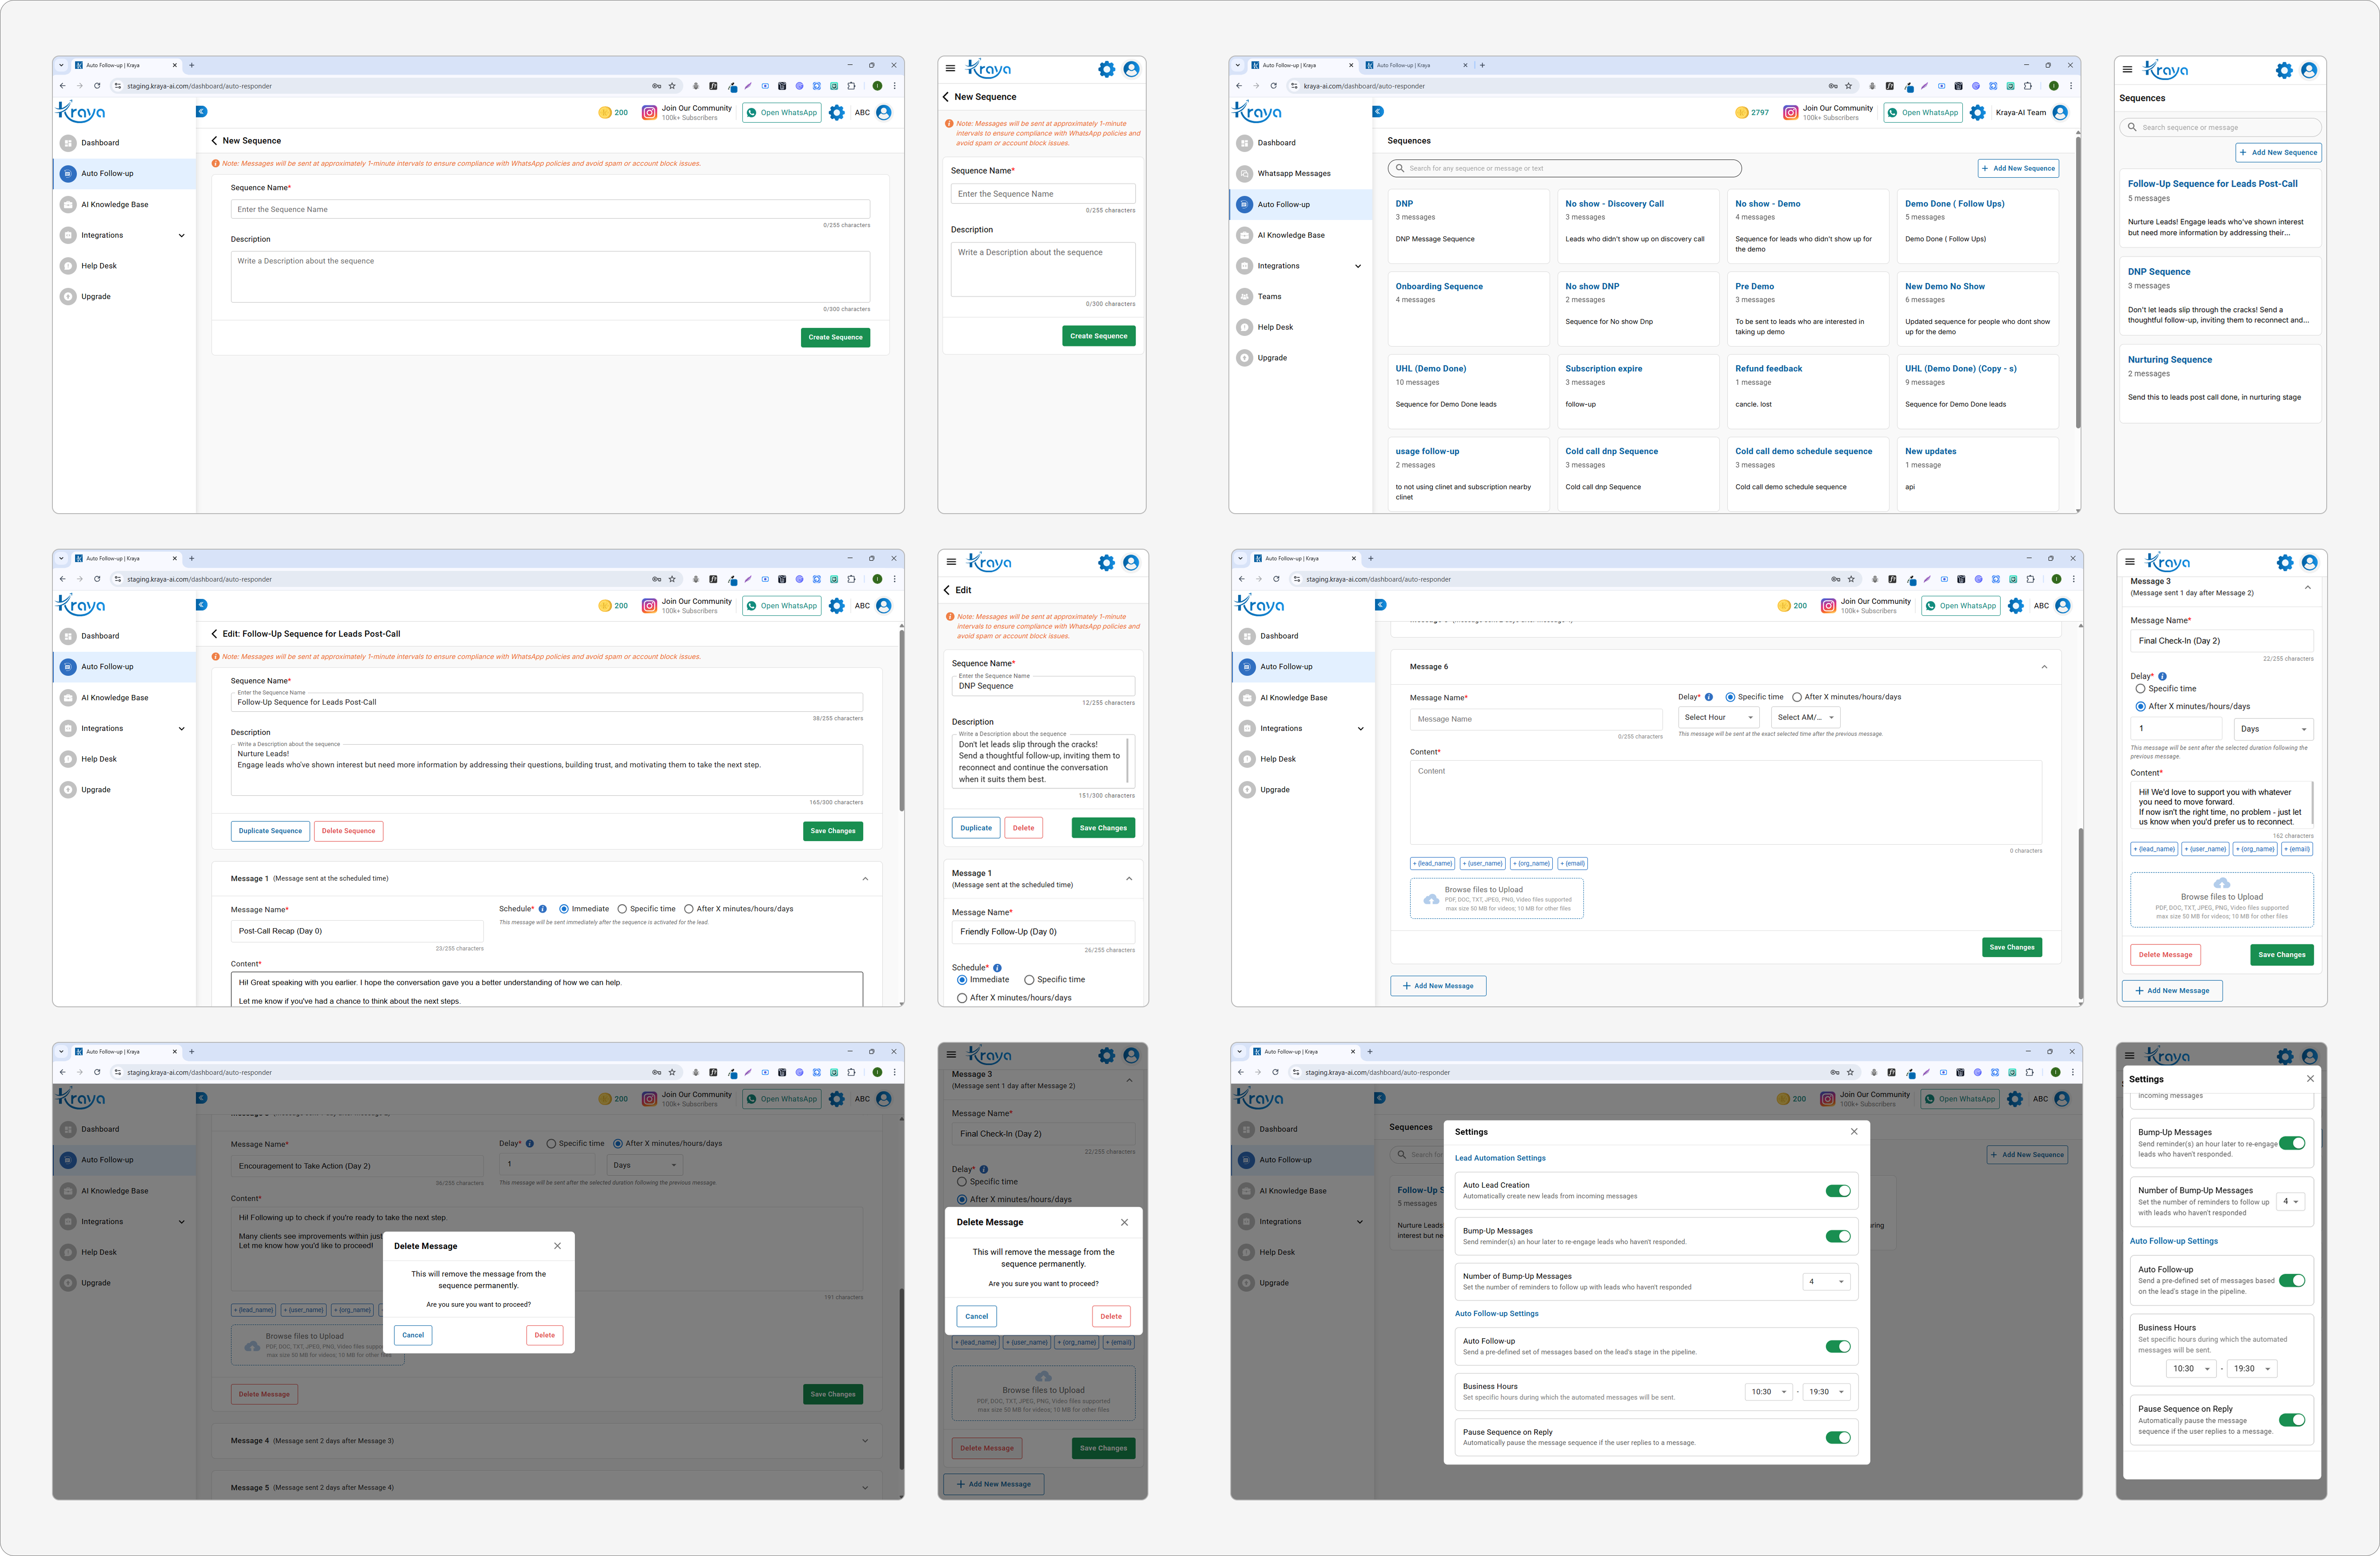The width and height of the screenshot is (2380, 1556).
Task: Click the Teams sidebar icon
Action: 1244,297
